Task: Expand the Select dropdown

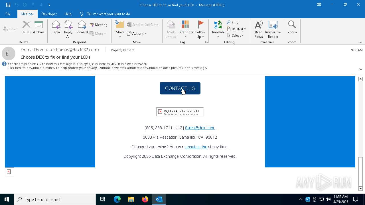Action: [236, 36]
